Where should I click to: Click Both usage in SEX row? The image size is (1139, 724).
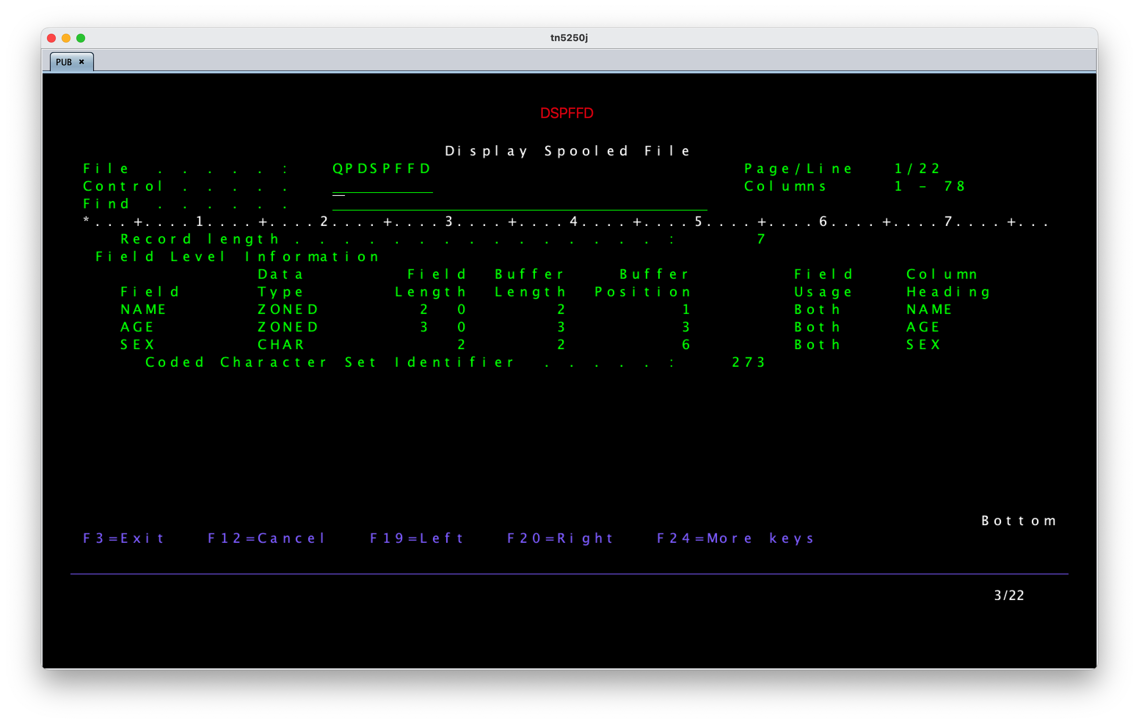(x=817, y=345)
